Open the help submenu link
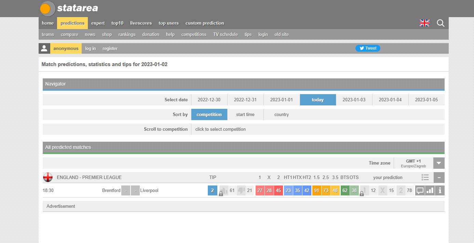474x243 pixels. (170, 34)
